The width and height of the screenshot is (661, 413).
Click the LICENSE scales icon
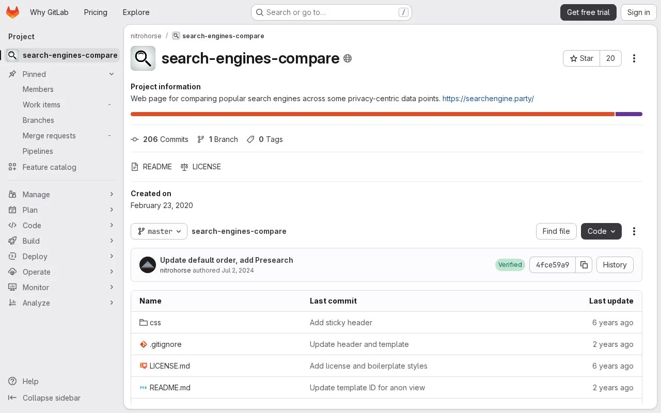pos(184,167)
